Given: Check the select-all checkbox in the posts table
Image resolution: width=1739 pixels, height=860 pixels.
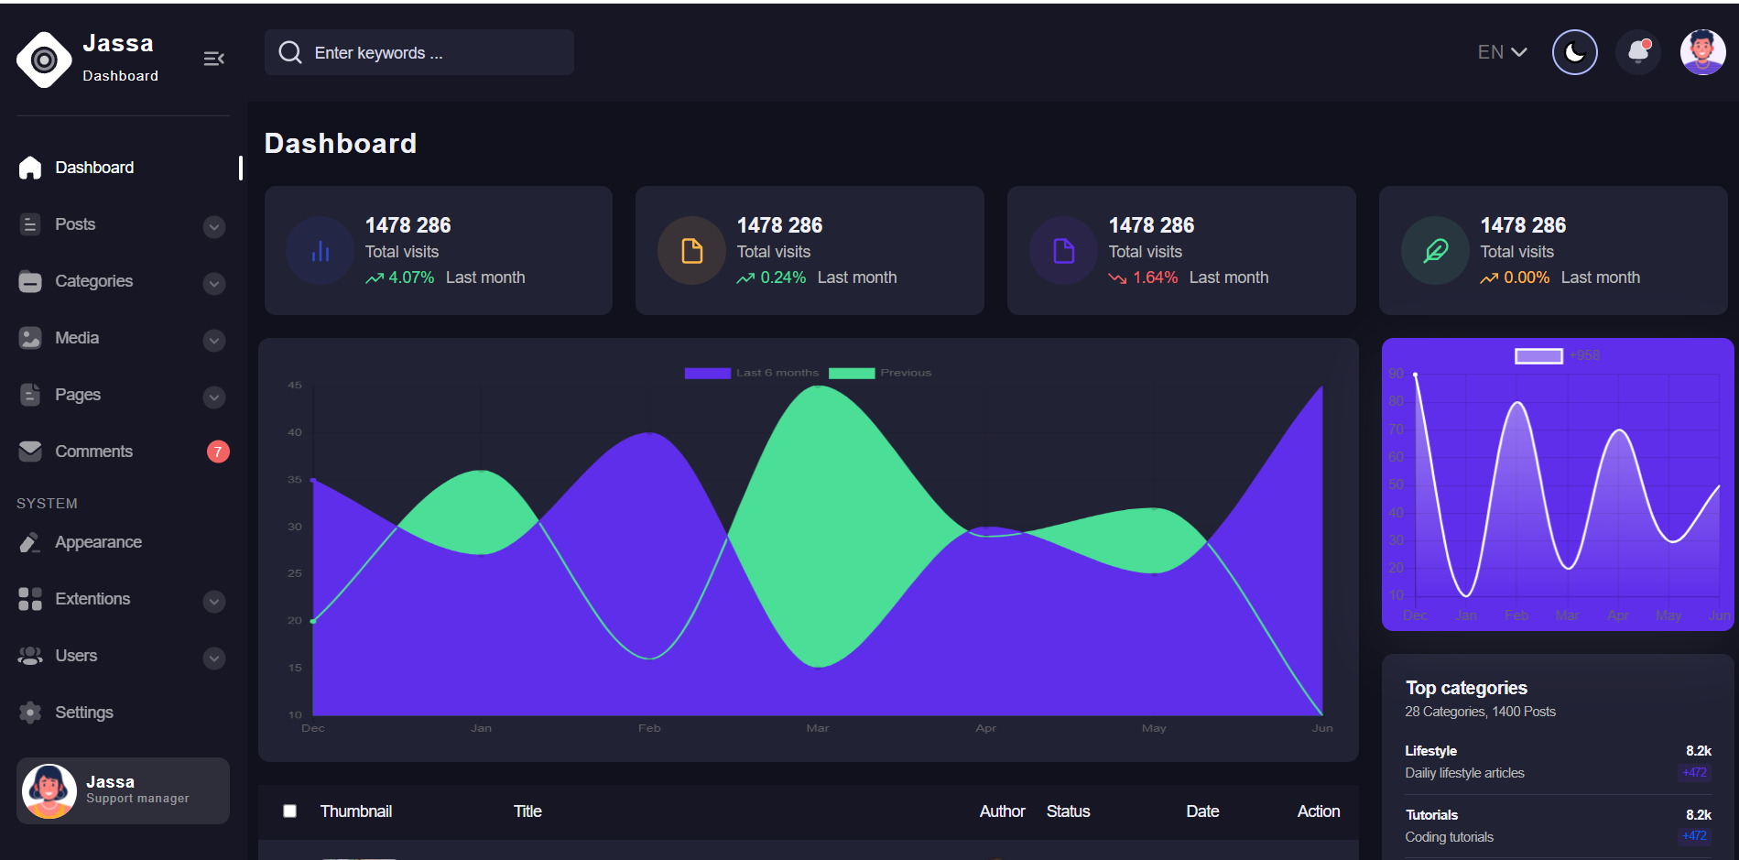Looking at the screenshot, I should [x=289, y=811].
